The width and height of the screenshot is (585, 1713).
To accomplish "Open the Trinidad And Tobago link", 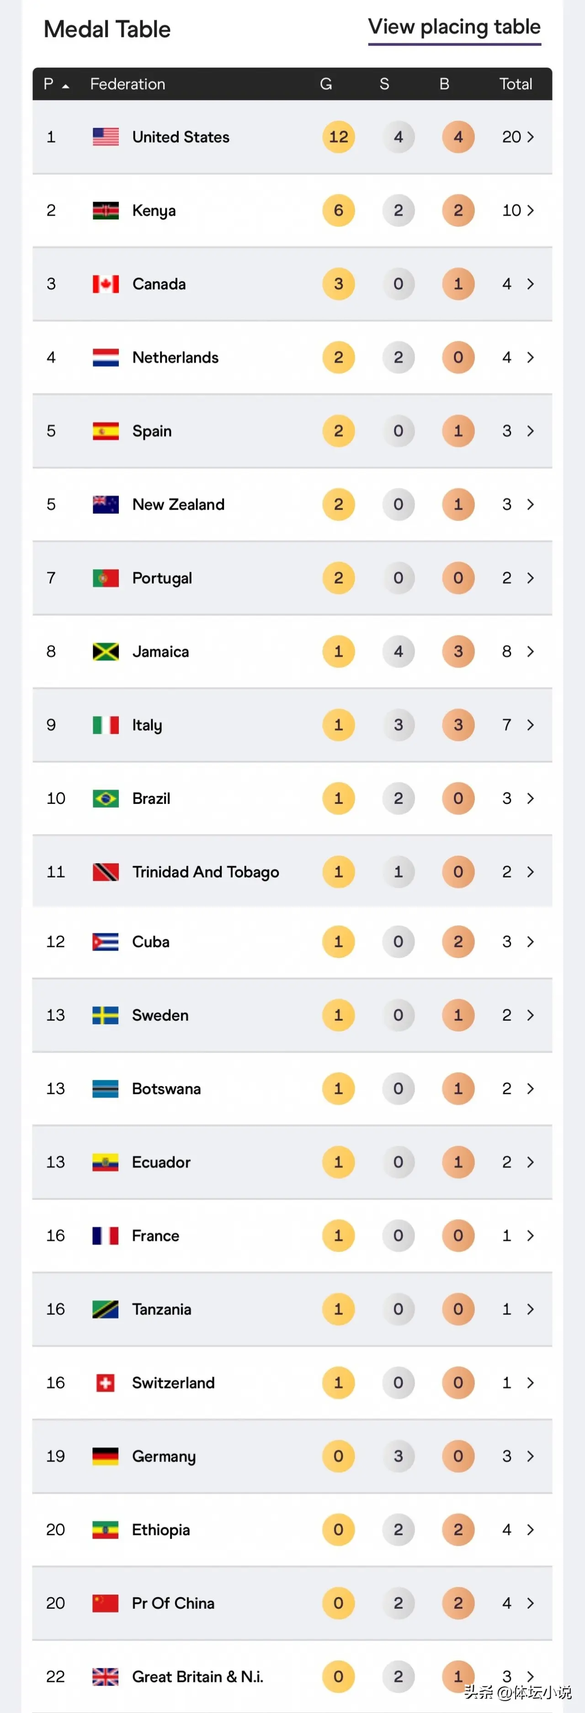I will tap(205, 872).
